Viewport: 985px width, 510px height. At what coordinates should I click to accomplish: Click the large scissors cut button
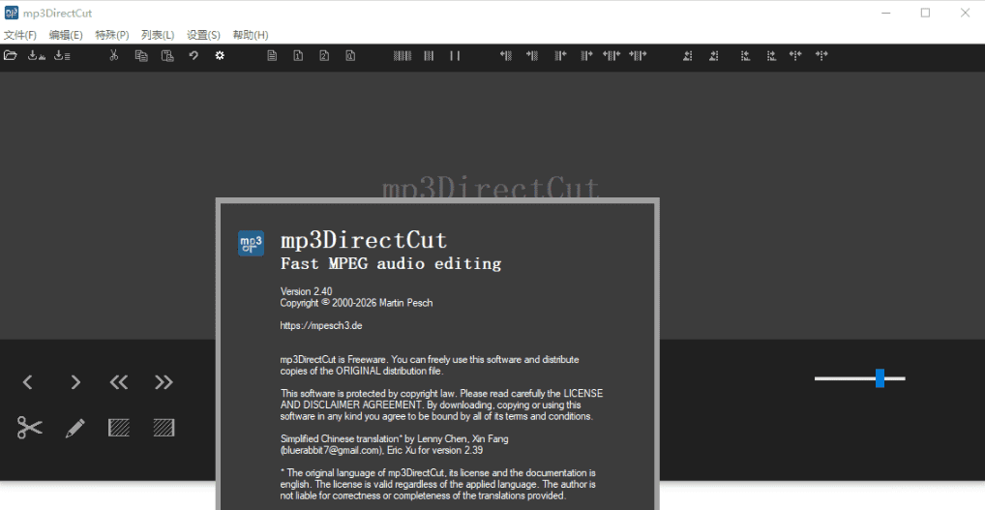(x=30, y=428)
